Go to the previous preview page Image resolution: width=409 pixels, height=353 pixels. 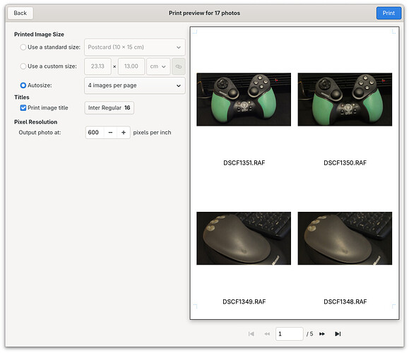point(267,334)
